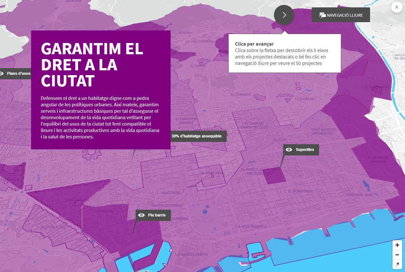Image resolution: width=405 pixels, height=272 pixels.
Task: Click La Barceloneta label on map
Action: tap(191, 254)
